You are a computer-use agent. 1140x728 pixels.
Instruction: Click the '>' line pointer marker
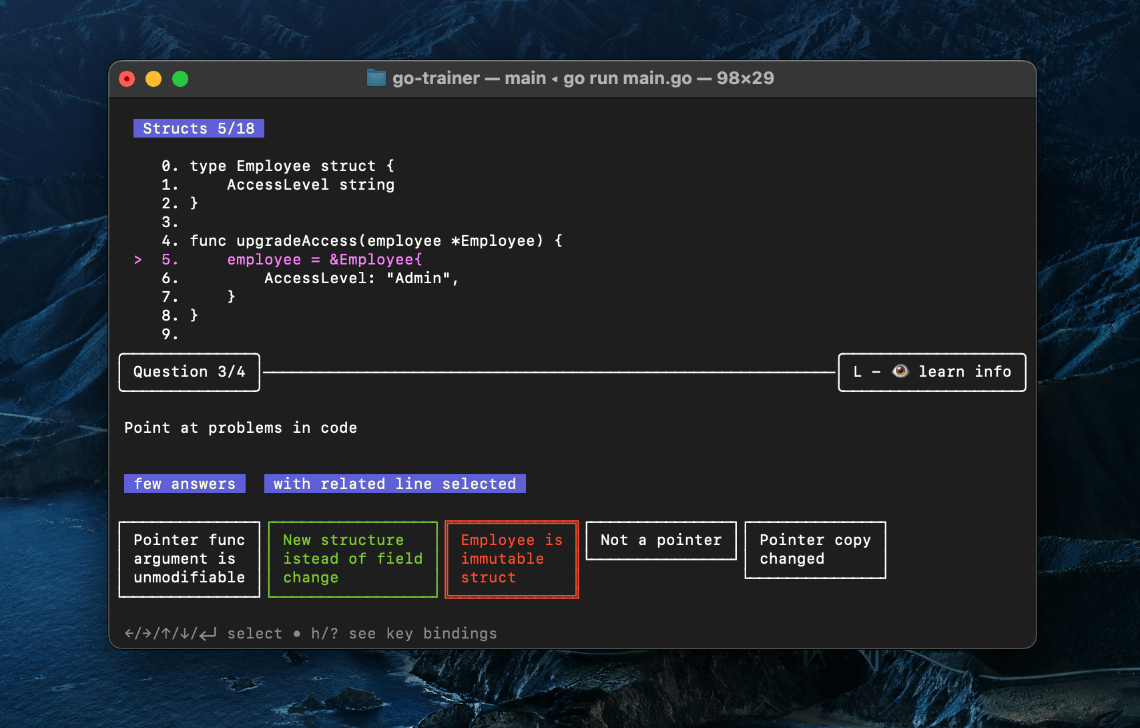point(138,260)
